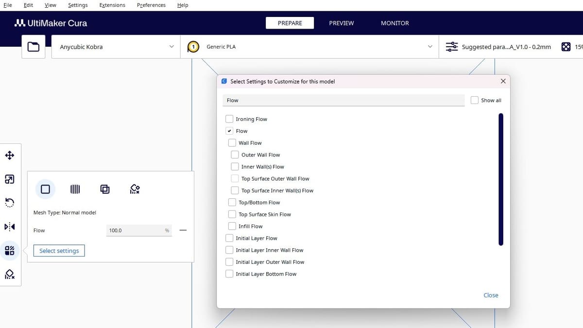Expand the Anycubic Kobra printer dropdown
This screenshot has width=583, height=328.
pyautogui.click(x=116, y=47)
